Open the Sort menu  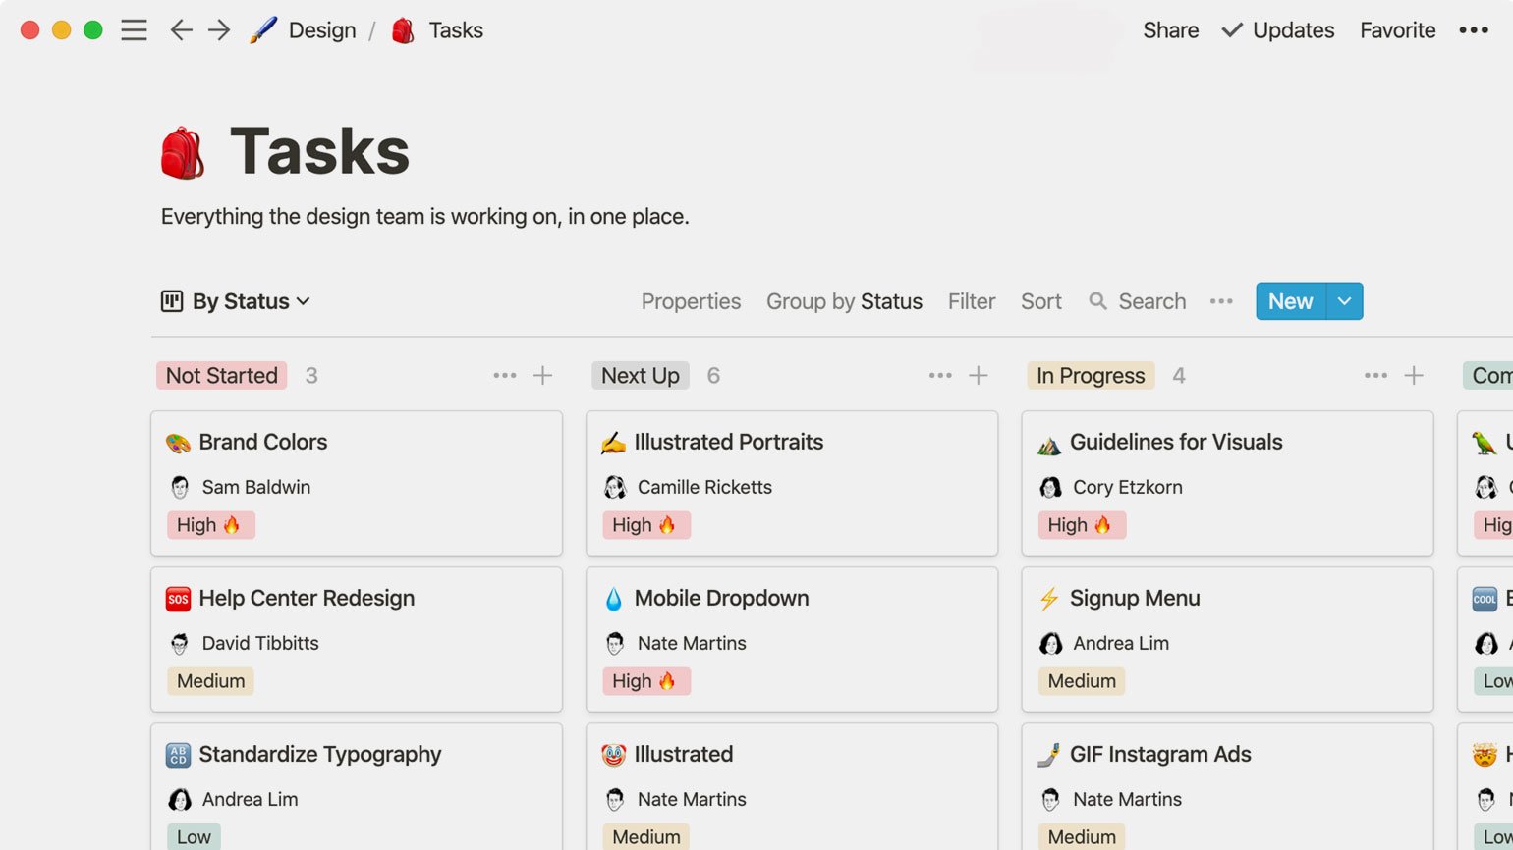(x=1041, y=301)
